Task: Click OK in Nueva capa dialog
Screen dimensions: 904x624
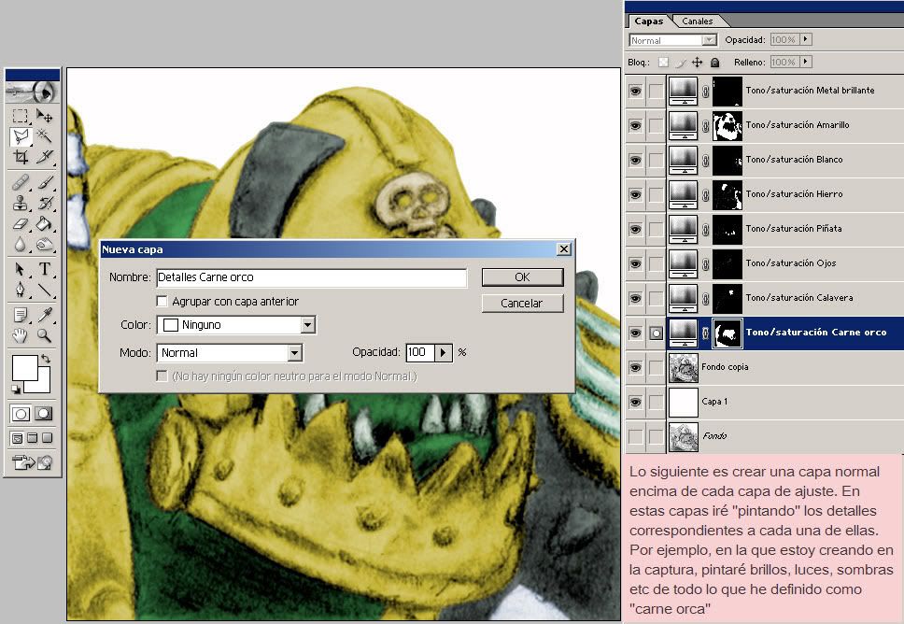Action: tap(522, 277)
